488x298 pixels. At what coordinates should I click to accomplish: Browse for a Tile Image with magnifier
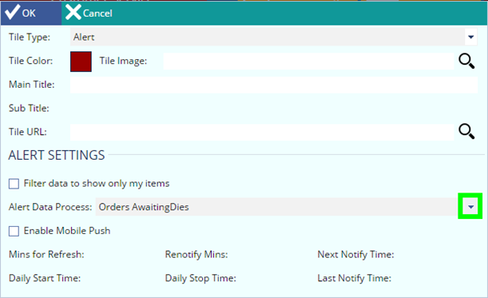466,61
